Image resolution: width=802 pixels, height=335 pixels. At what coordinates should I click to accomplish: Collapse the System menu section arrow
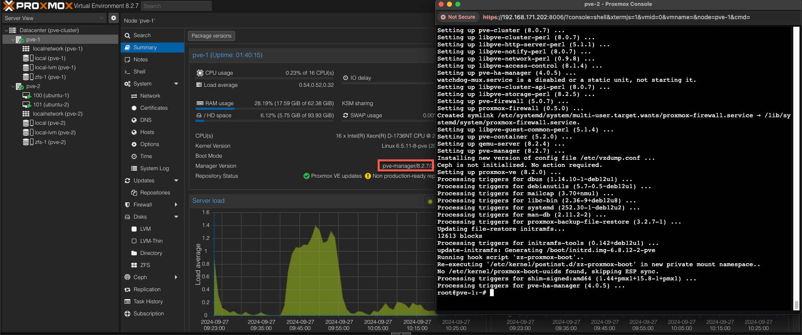tap(176, 84)
